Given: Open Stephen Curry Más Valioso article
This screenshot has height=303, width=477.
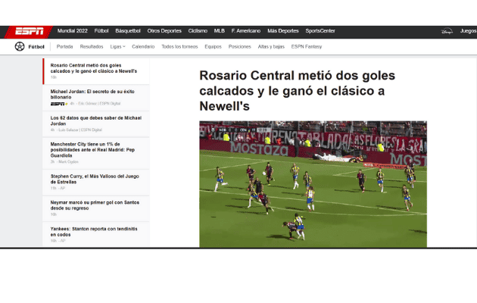Looking at the screenshot, I should click(x=96, y=183).
